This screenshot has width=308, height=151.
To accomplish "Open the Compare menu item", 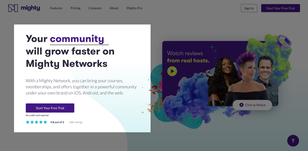I will (95, 8).
